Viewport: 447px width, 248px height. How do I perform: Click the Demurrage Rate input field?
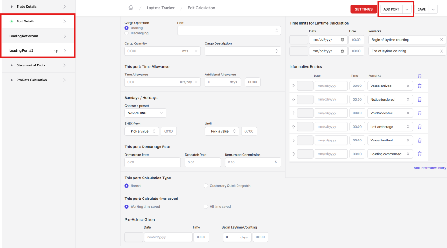152,162
